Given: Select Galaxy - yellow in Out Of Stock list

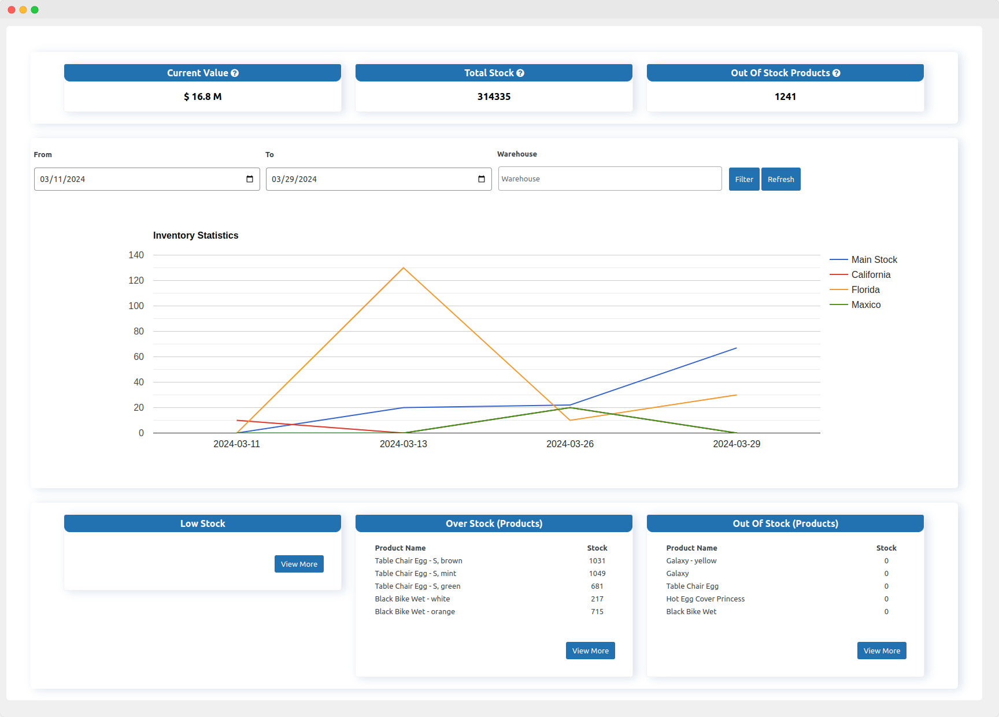Looking at the screenshot, I should coord(691,560).
